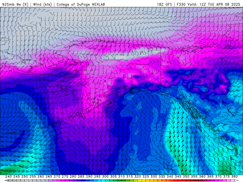Click the 270 color scale label

(x=57, y=177)
